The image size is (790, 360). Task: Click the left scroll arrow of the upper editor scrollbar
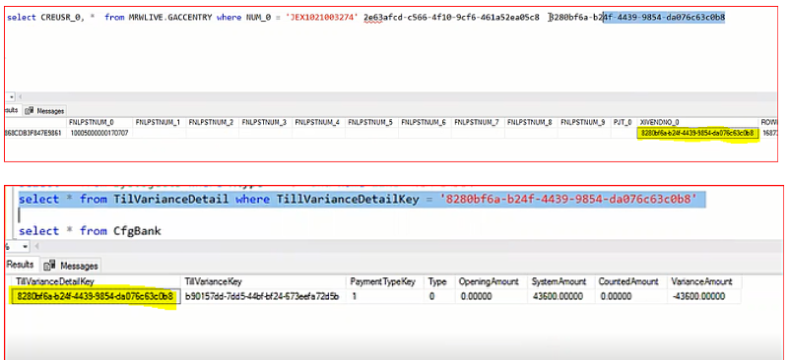21,96
